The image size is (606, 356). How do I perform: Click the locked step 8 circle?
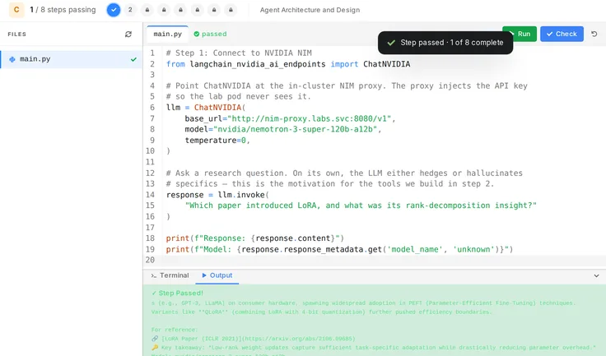tap(231, 10)
